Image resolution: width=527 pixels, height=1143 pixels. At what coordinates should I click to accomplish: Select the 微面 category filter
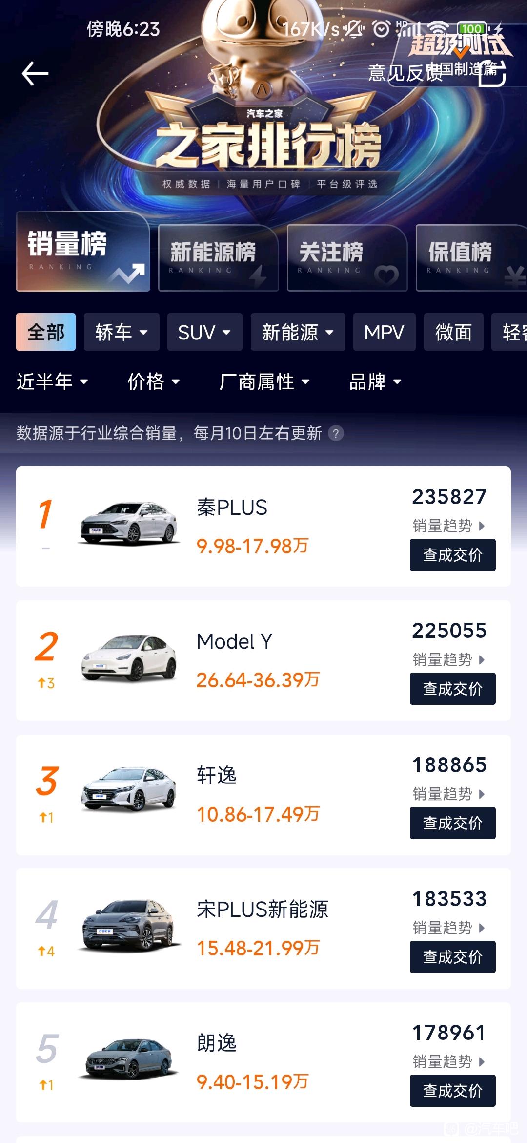454,332
